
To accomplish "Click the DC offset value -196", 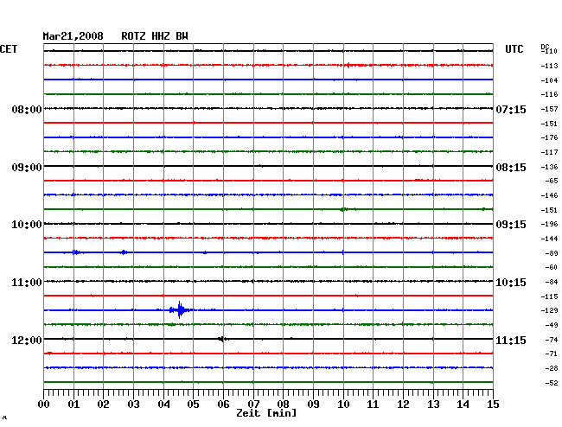I will (549, 224).
